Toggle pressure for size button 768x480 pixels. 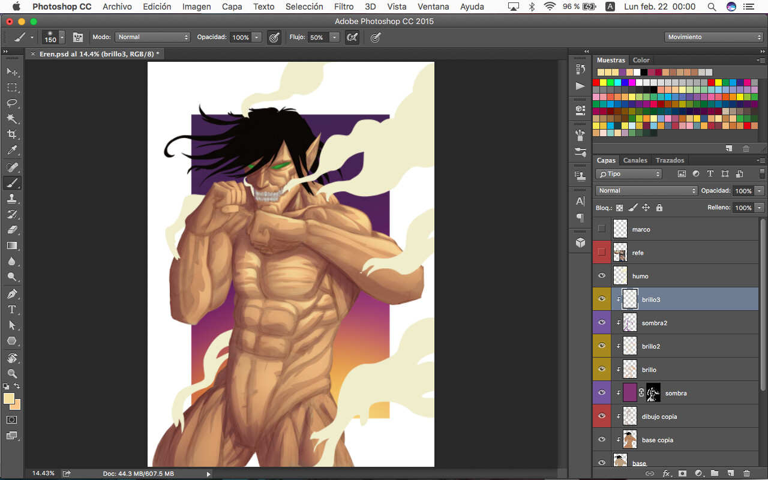tap(375, 37)
